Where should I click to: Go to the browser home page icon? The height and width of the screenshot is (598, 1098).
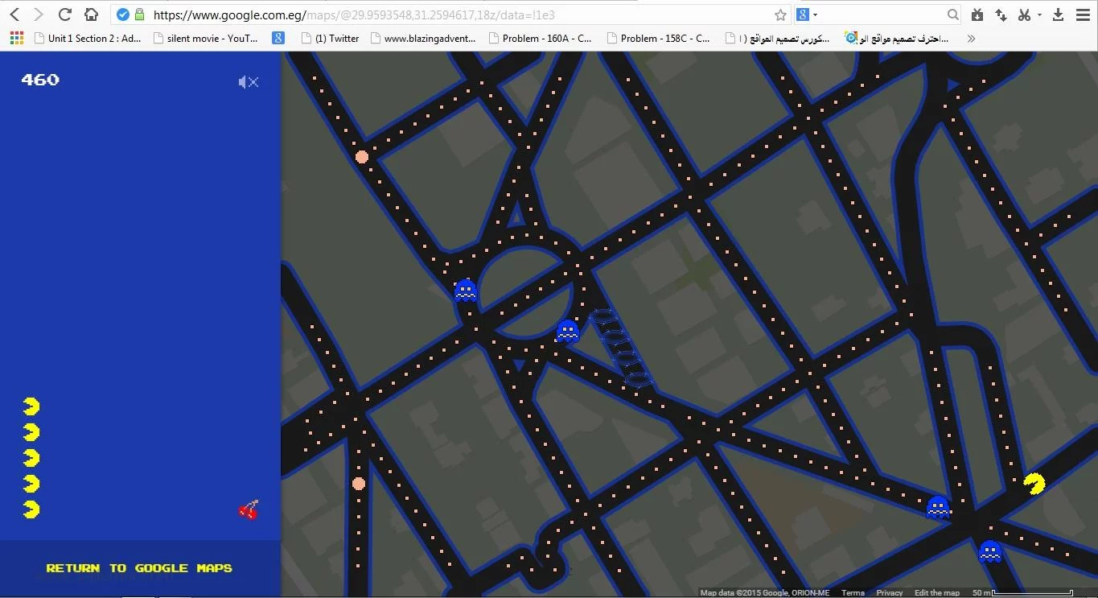coord(91,14)
